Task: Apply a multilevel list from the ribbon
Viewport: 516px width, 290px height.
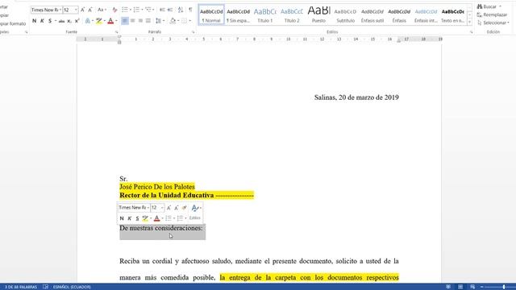Action: coord(148,10)
